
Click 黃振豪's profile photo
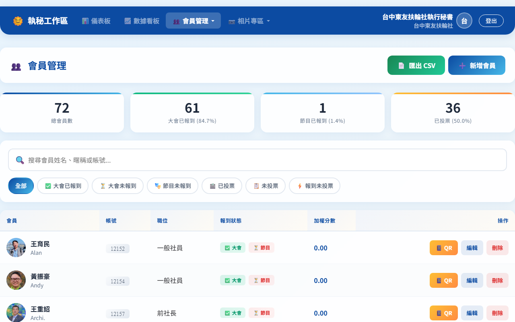tap(16, 280)
